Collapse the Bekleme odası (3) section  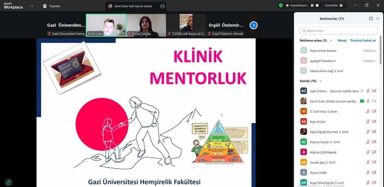point(331,41)
